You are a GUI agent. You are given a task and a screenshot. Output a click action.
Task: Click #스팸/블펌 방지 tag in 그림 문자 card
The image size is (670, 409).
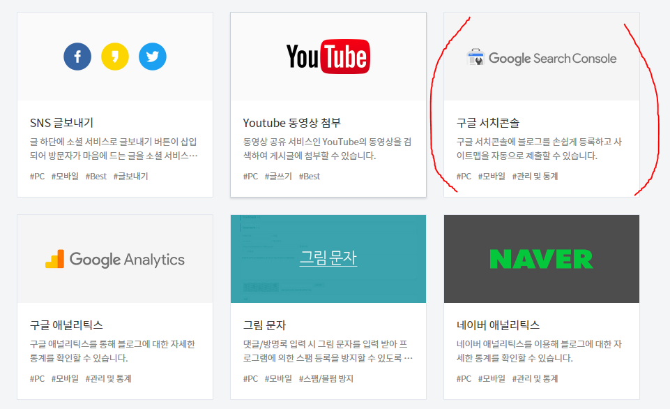326,378
